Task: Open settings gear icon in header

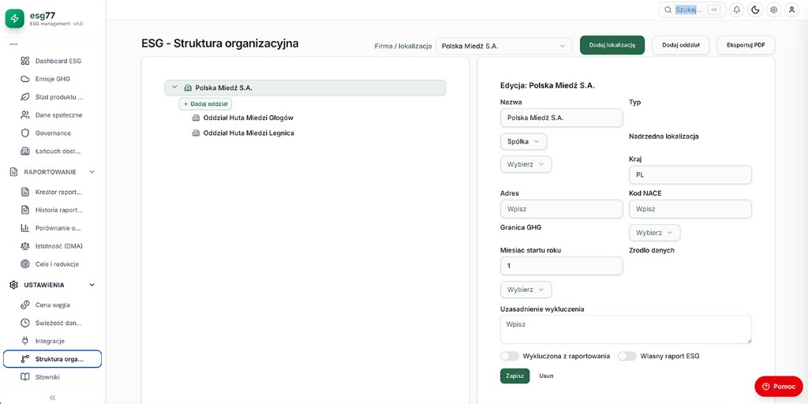Action: point(773,9)
